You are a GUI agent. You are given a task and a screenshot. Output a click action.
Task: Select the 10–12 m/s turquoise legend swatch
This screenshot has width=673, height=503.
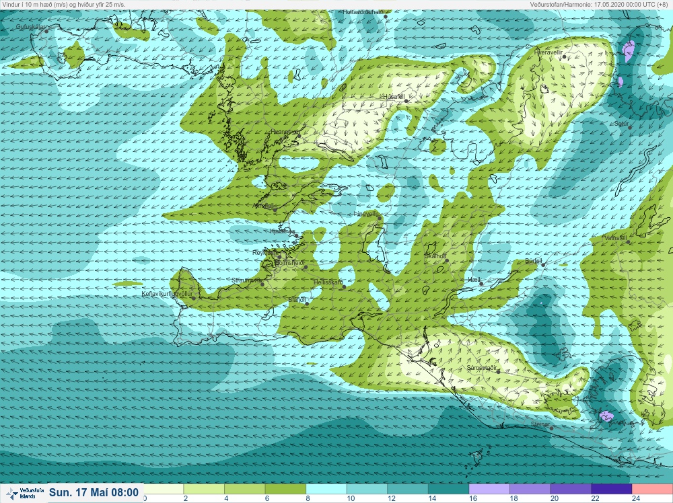[x=367, y=489]
